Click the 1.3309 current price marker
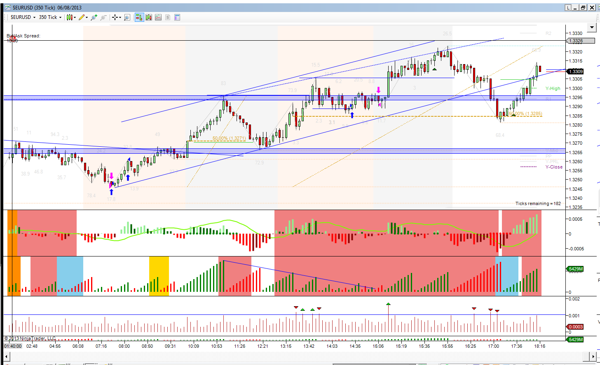The height and width of the screenshot is (365, 600). pyautogui.click(x=575, y=72)
